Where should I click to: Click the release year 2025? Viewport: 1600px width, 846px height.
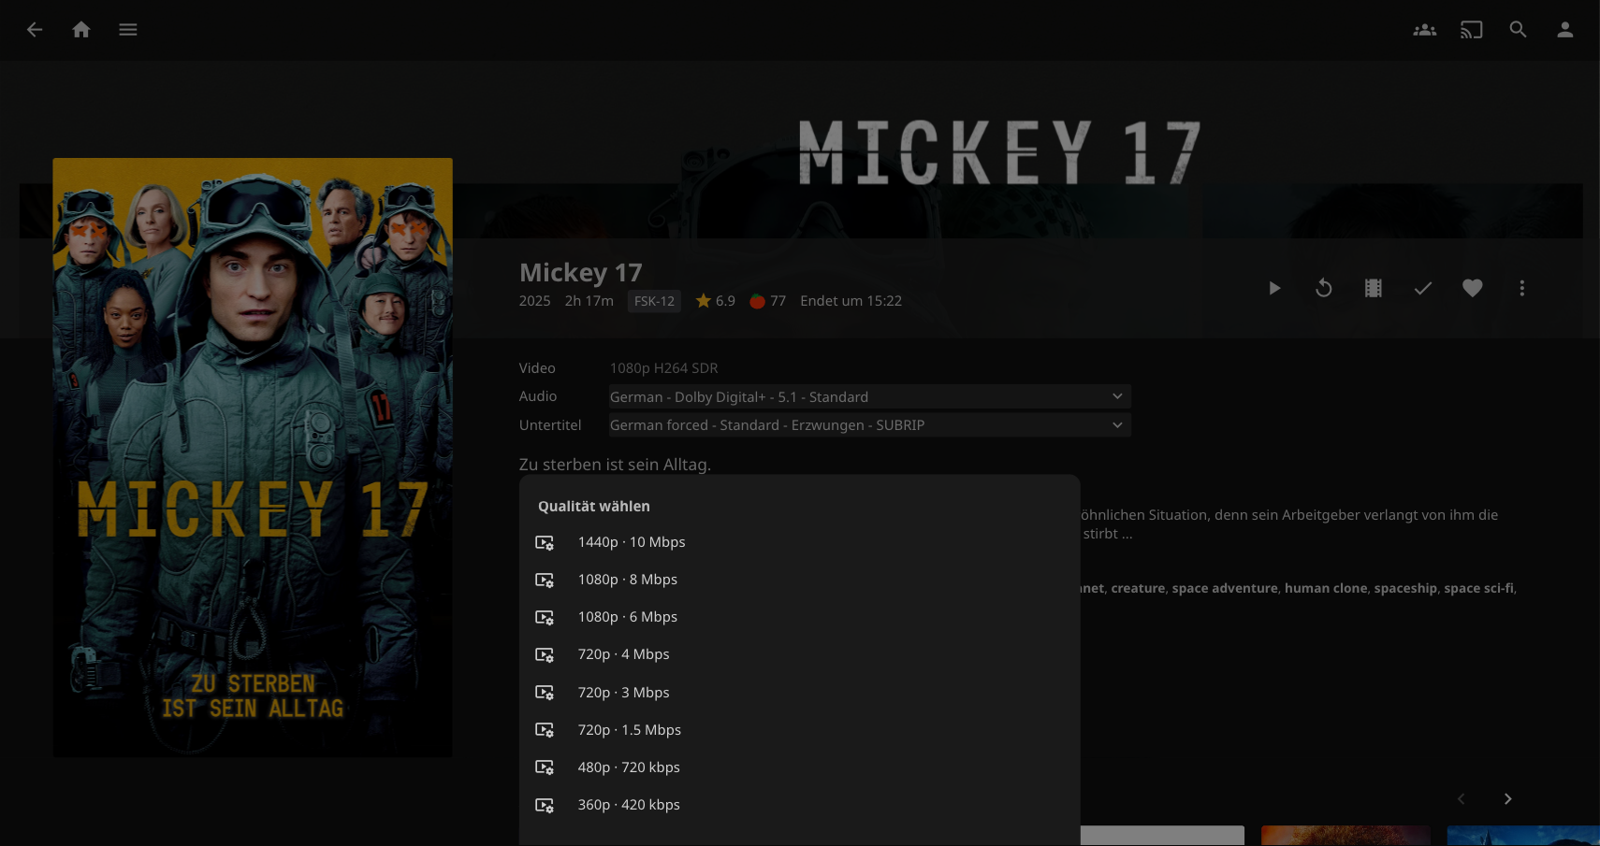tap(535, 301)
